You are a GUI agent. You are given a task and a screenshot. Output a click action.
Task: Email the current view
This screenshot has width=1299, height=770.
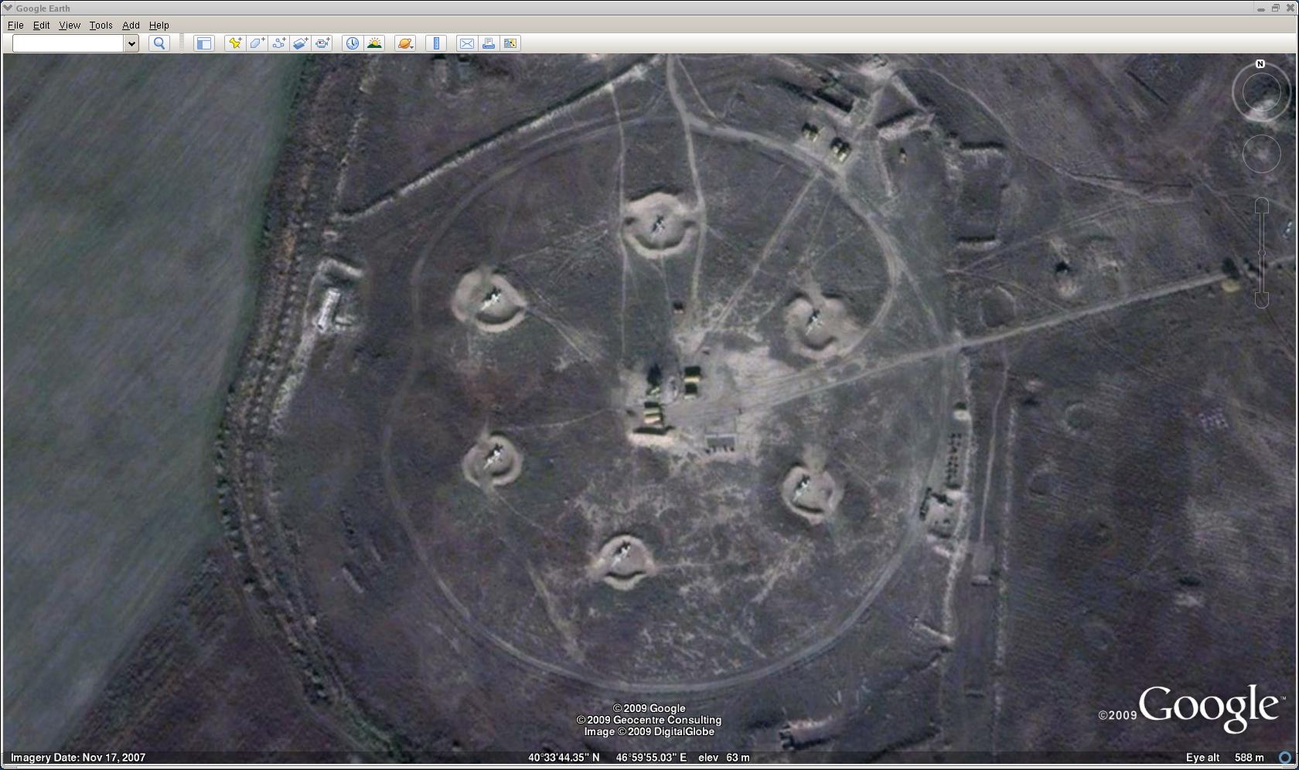click(466, 43)
